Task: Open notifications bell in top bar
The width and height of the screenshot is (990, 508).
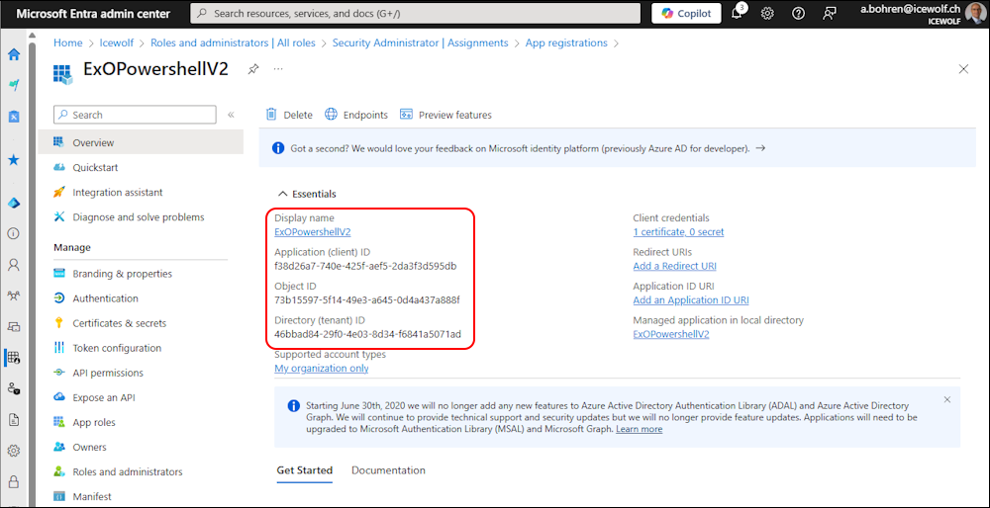Action: 738,13
